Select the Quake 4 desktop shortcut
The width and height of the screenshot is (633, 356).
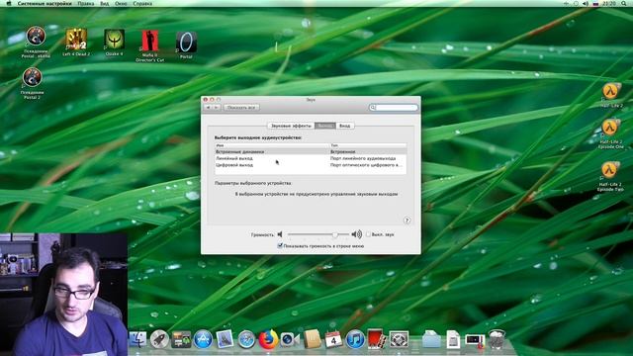(x=115, y=42)
